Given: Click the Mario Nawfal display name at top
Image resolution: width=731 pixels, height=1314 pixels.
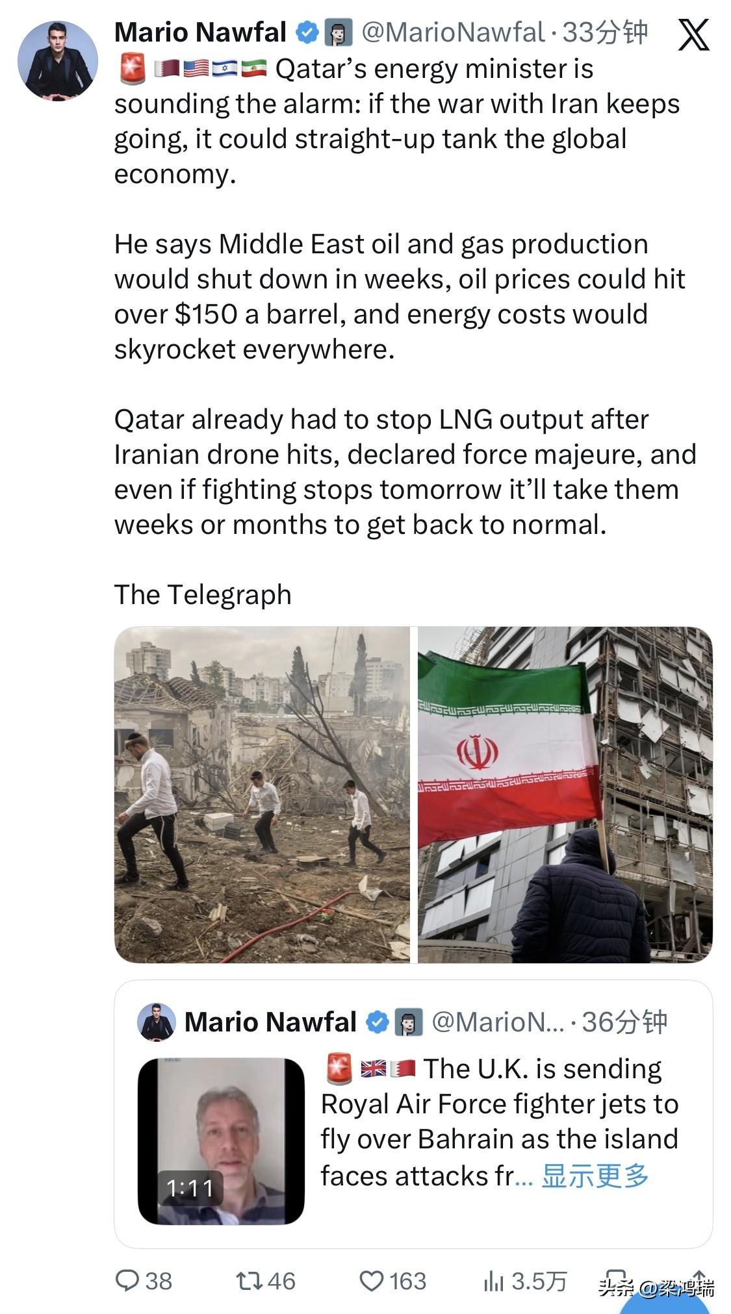Looking at the screenshot, I should (200, 32).
